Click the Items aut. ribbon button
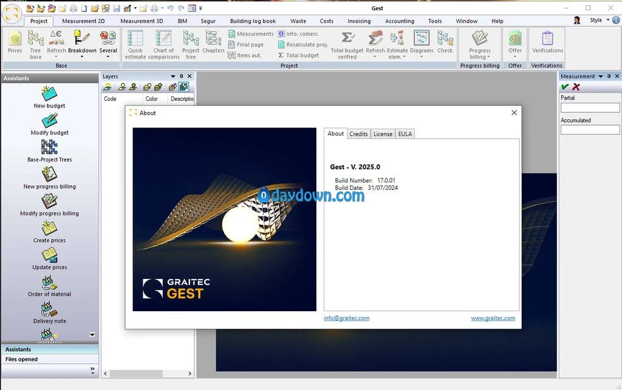This screenshot has width=622, height=390. coord(245,55)
